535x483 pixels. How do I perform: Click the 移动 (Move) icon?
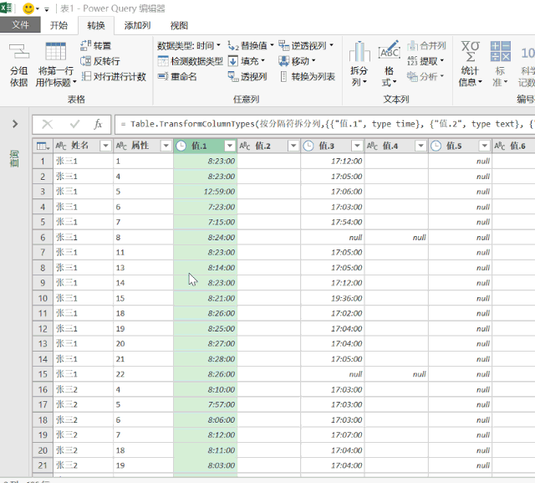tap(283, 61)
